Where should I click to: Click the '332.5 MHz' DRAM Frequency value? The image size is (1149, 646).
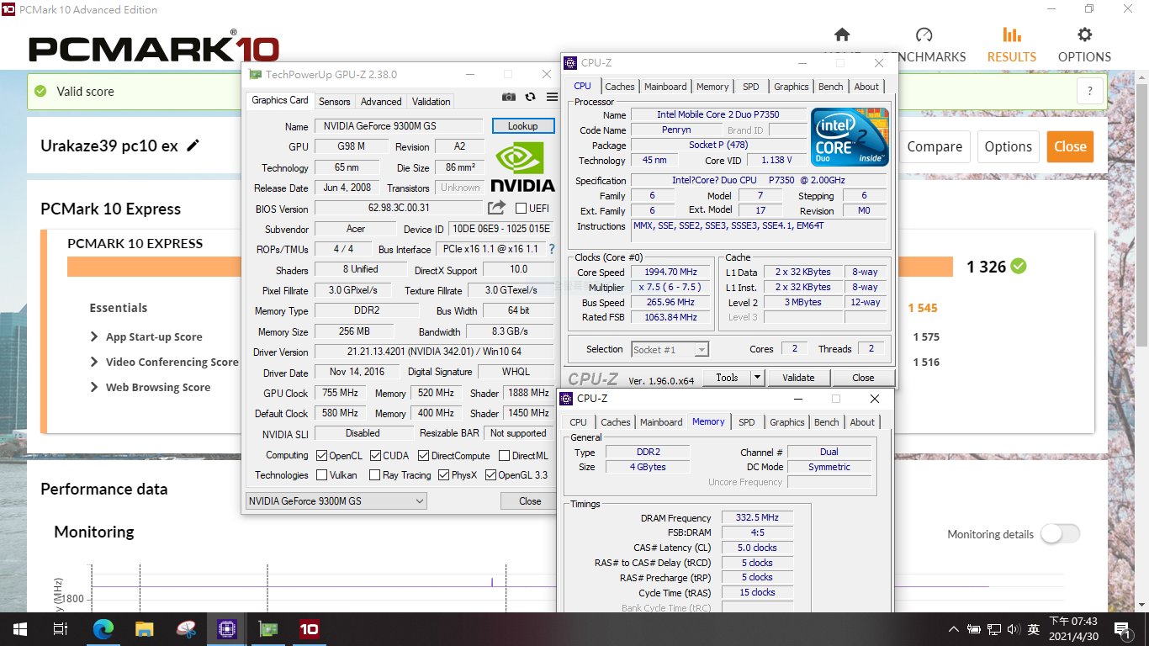coord(756,518)
